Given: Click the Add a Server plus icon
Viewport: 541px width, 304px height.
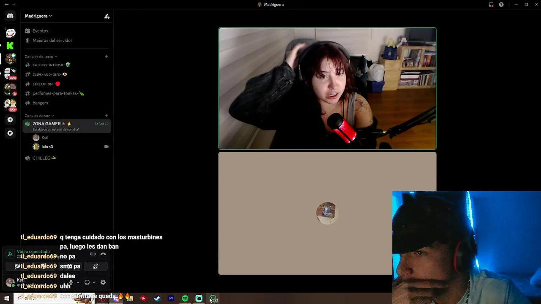Looking at the screenshot, I should [x=10, y=120].
